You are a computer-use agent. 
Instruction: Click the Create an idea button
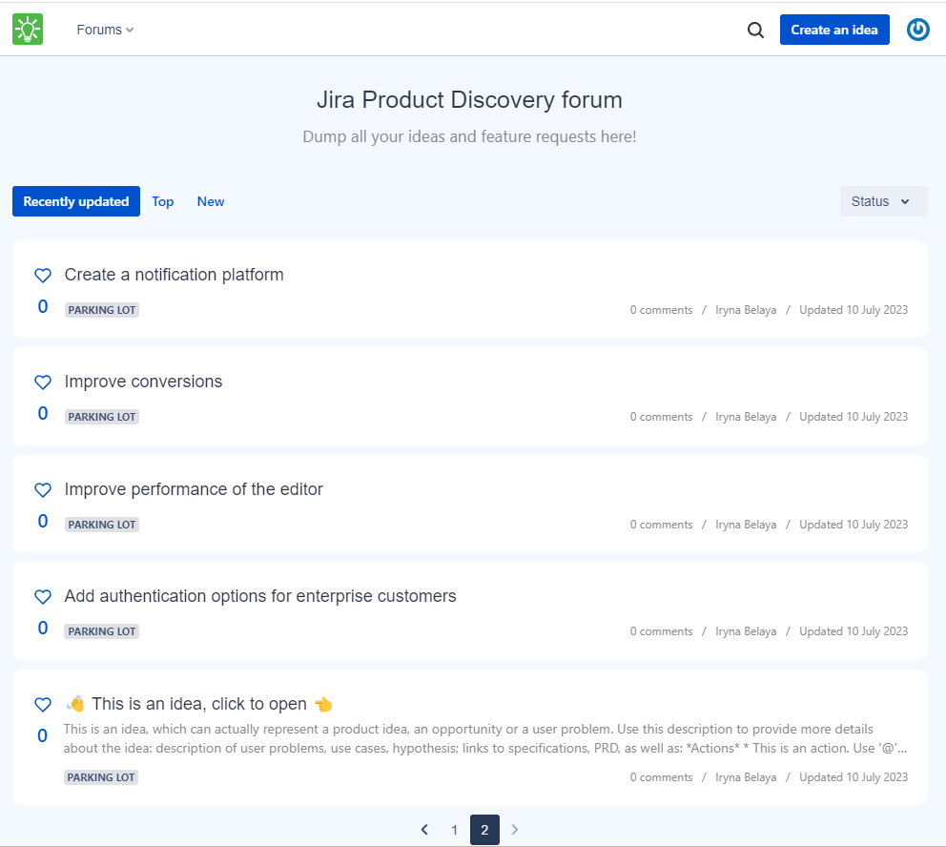834,30
